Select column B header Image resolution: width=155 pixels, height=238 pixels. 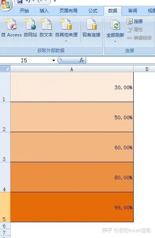[144, 69]
